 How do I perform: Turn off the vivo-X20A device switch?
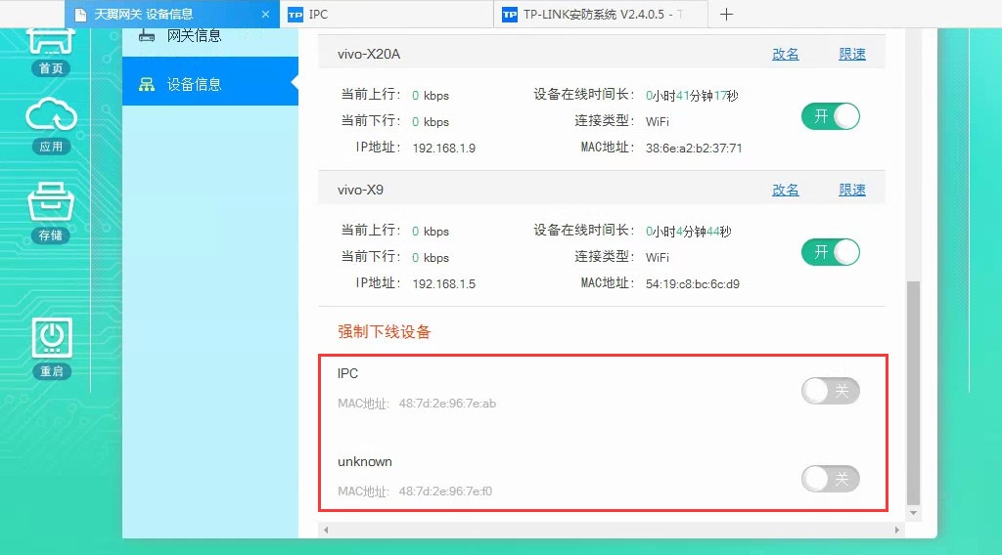tap(830, 116)
